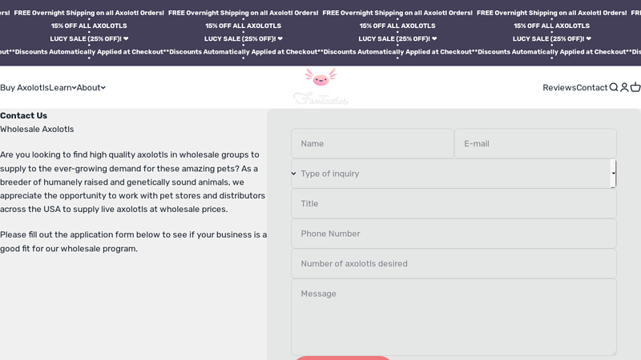This screenshot has width=641, height=360.
Task: Click the Lucy Sale 25% off announcement
Action: pyautogui.click(x=243, y=38)
